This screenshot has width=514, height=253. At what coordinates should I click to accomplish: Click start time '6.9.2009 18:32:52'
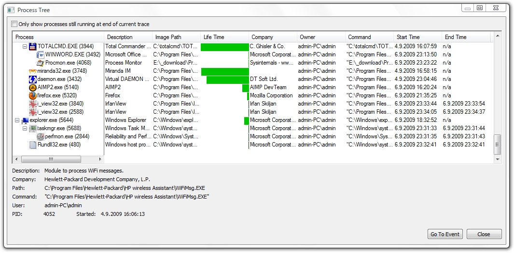(x=416, y=120)
